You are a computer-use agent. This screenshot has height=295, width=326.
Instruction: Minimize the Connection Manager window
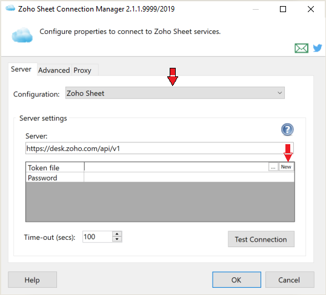256,9
